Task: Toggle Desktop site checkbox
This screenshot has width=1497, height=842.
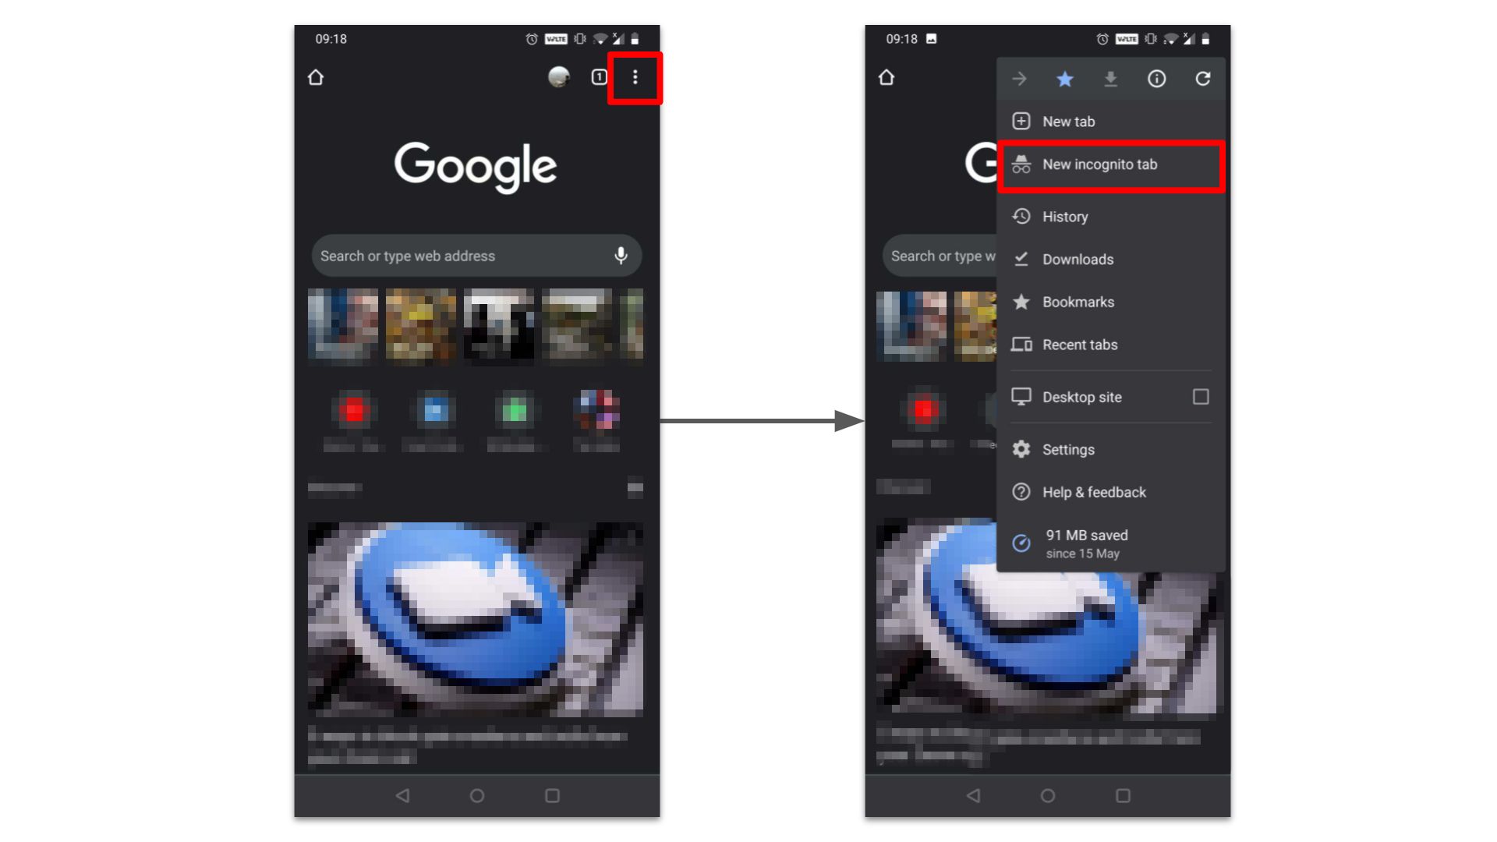Action: coord(1199,396)
